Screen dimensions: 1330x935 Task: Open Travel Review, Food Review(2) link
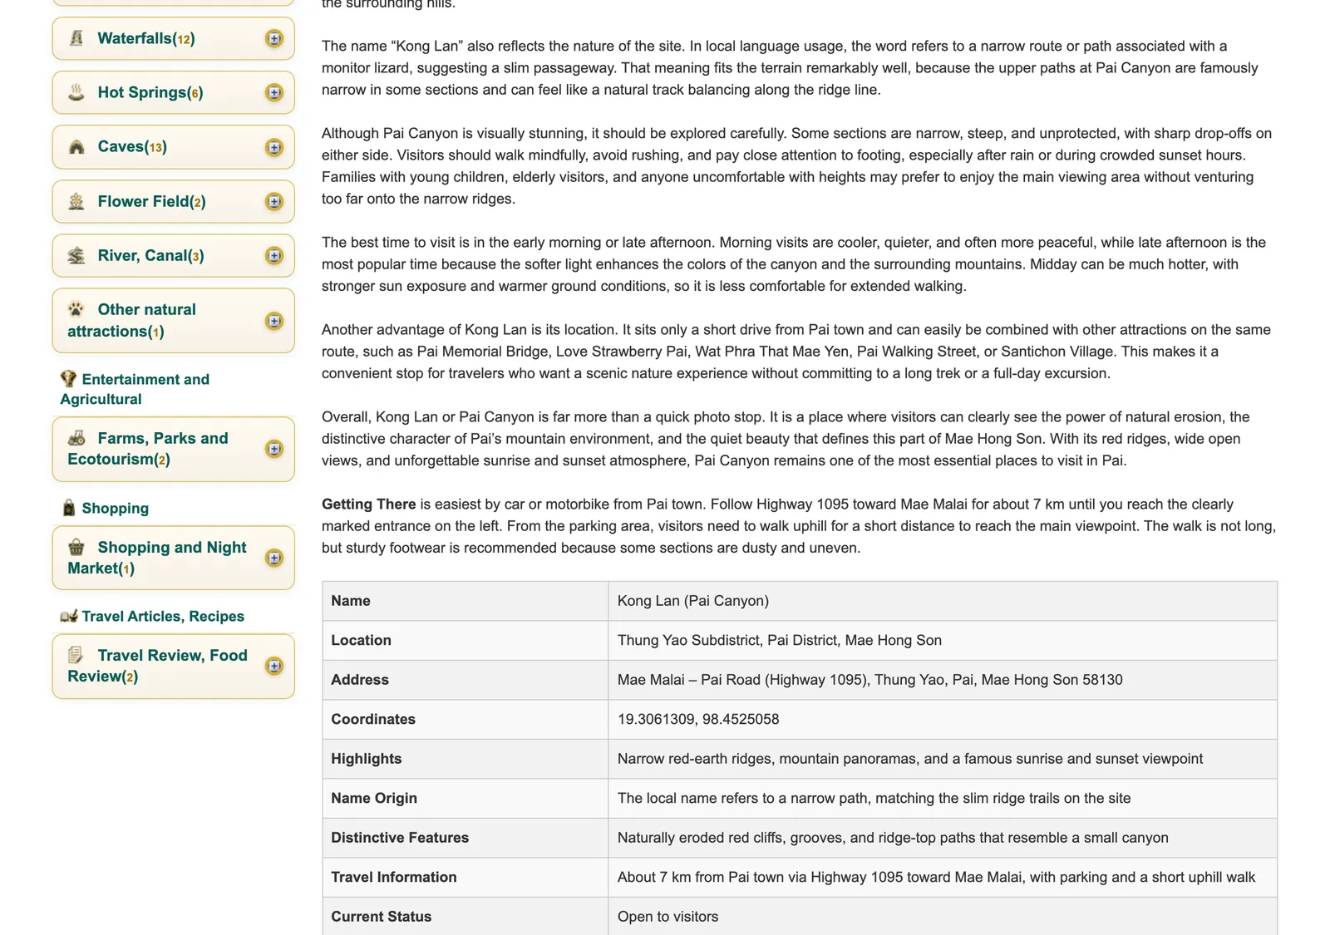(157, 666)
